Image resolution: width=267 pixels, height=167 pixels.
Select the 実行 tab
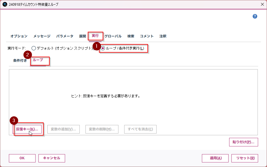tap(95, 36)
